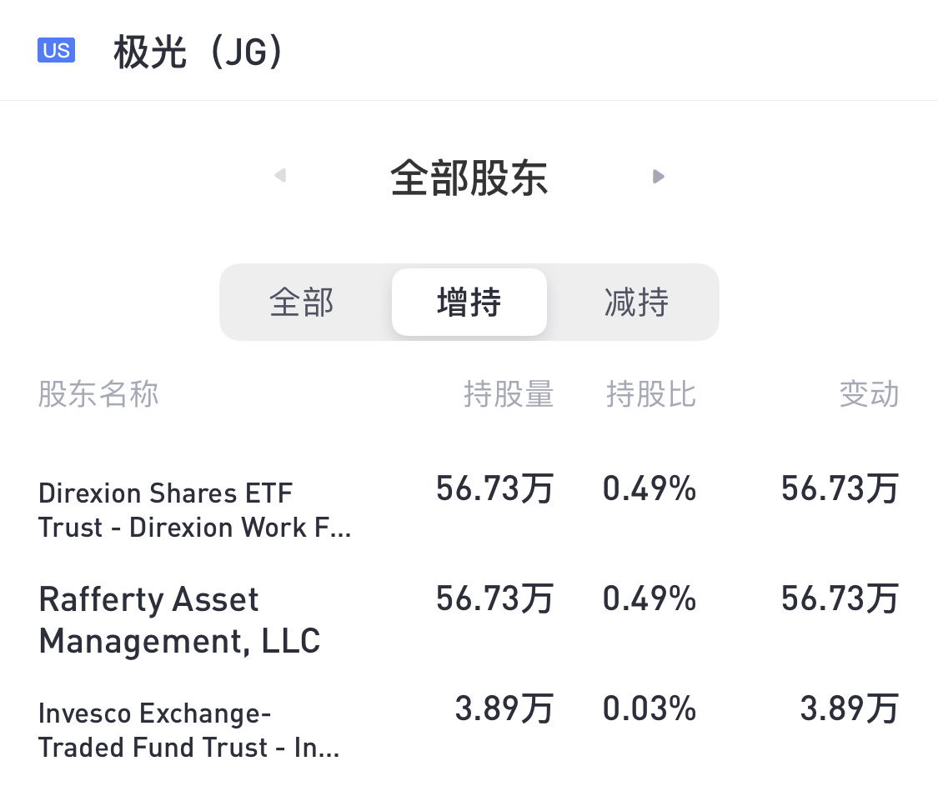The height and width of the screenshot is (801, 938).
Task: Click Invesco's 0.03% holding ratio
Action: (x=650, y=708)
